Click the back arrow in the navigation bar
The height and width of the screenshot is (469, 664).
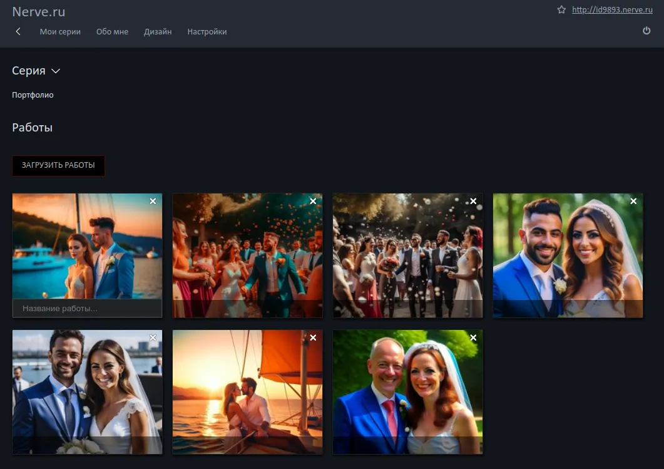click(18, 31)
